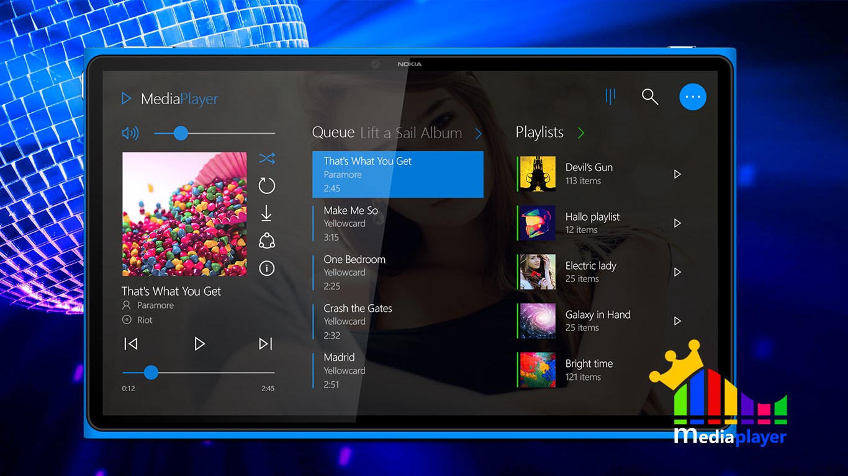Click total duration 2:45 under progress bar
This screenshot has height=476, width=848.
tap(268, 389)
